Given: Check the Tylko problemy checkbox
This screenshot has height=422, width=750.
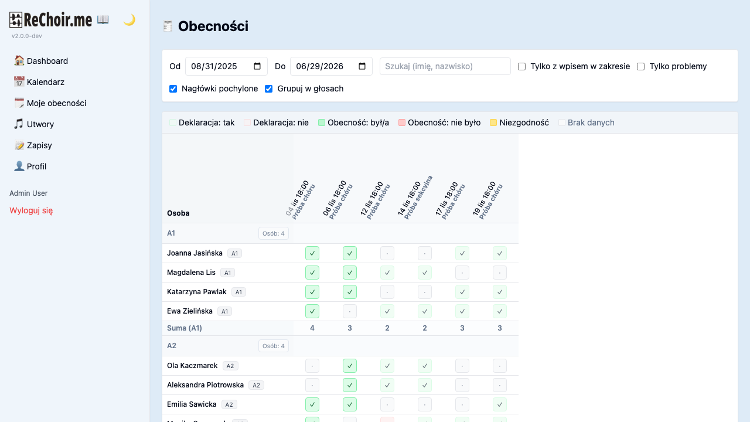Looking at the screenshot, I should [641, 67].
